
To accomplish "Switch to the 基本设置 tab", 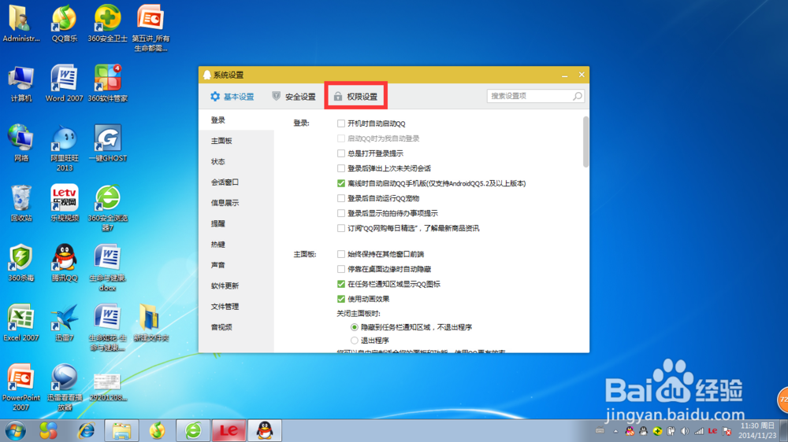I will click(232, 96).
